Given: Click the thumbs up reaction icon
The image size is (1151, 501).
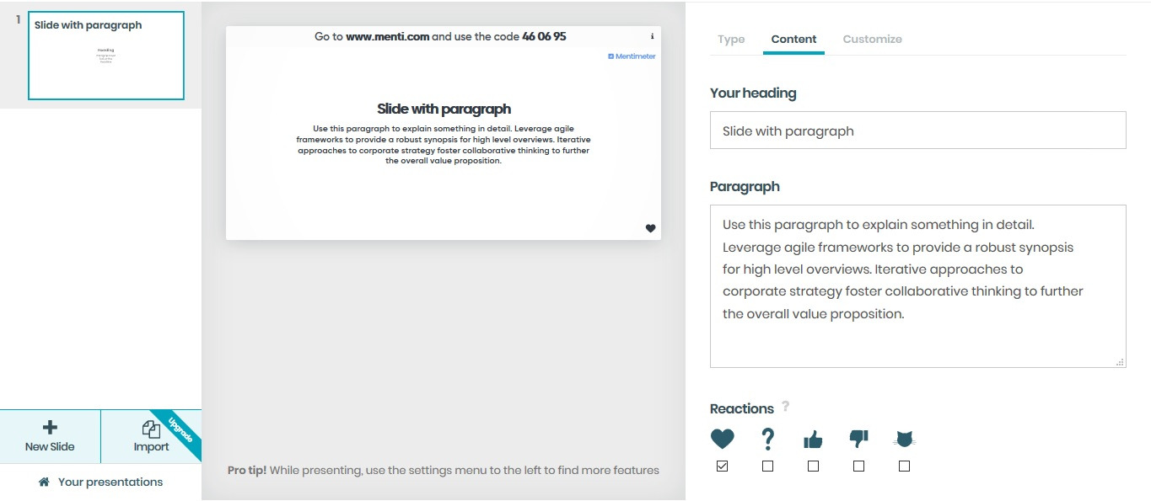Looking at the screenshot, I should click(813, 439).
